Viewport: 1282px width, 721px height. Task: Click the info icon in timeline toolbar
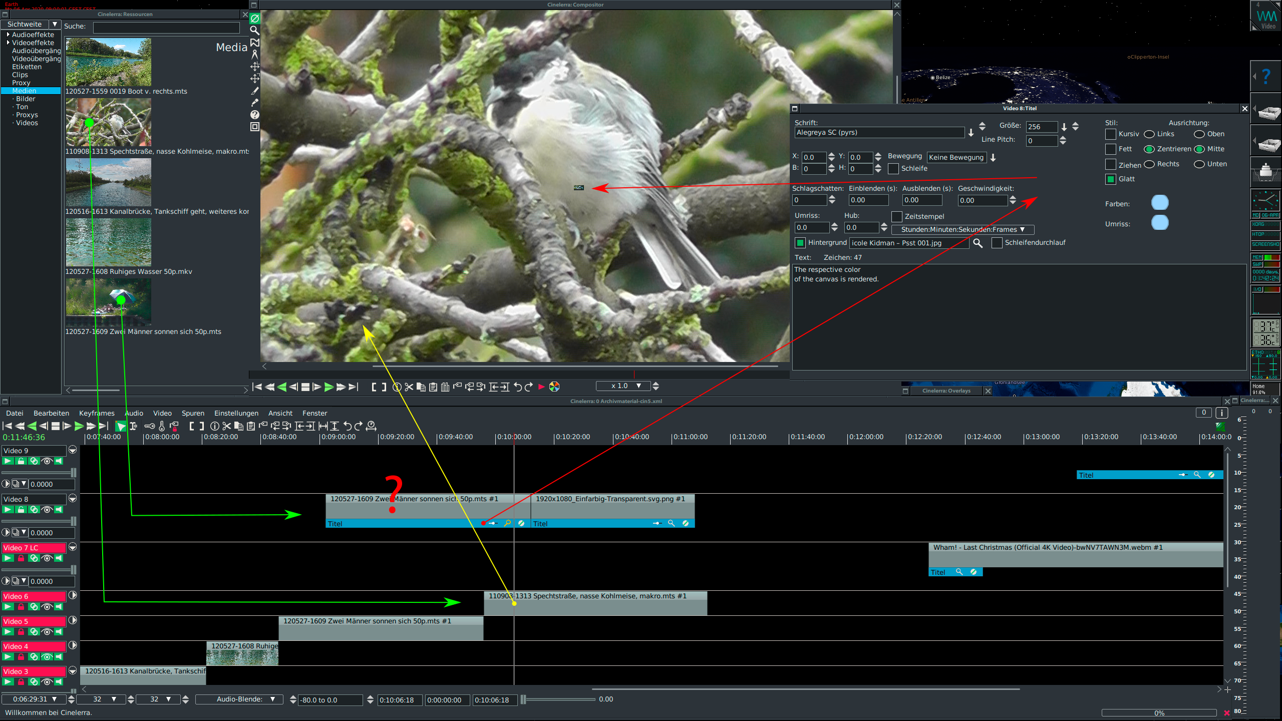(215, 426)
